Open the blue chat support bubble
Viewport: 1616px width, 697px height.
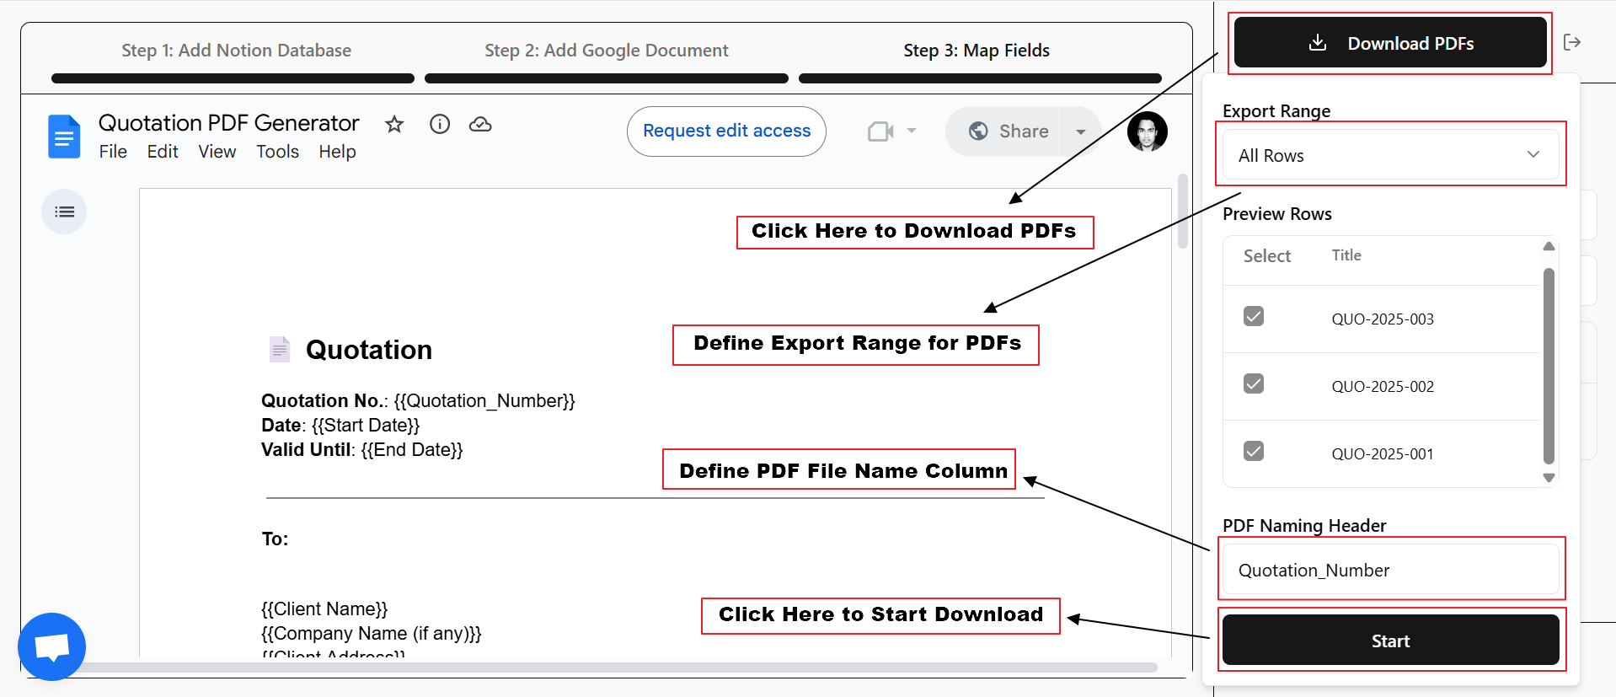[51, 646]
